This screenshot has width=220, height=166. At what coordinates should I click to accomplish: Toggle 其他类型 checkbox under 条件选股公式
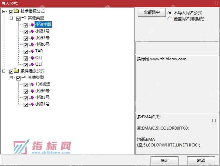coord(18,78)
